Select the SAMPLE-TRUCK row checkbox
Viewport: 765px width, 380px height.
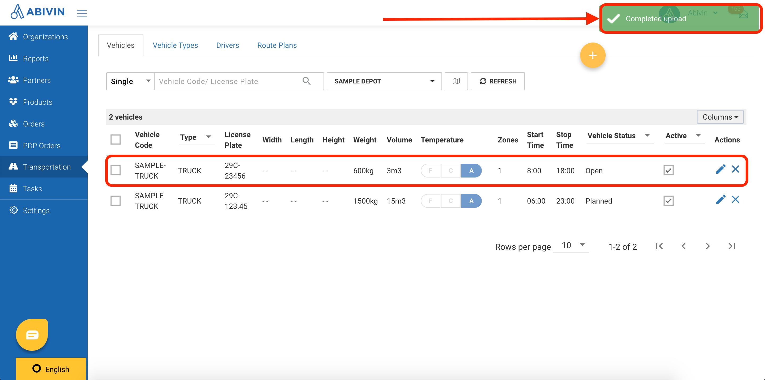point(116,171)
